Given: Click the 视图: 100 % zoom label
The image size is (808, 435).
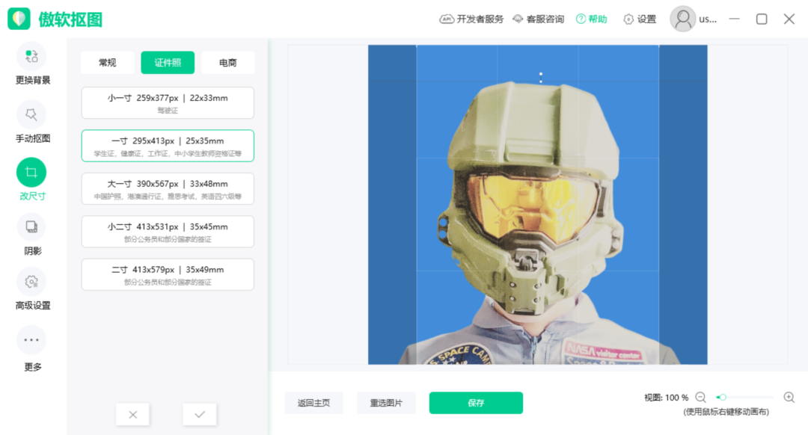Looking at the screenshot, I should [x=666, y=398].
